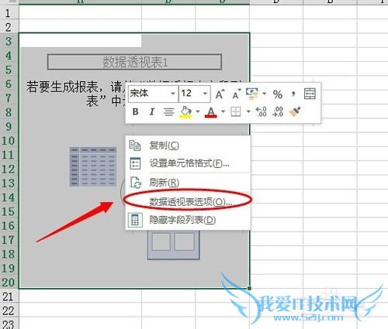Apply yellow fill color bucket

coord(185,112)
